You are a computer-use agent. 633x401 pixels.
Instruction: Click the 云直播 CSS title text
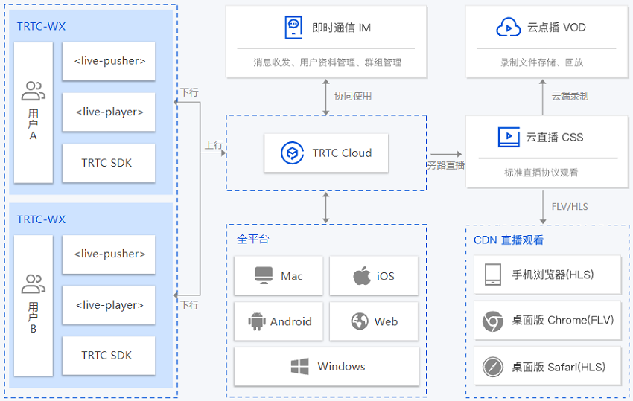tap(555, 137)
